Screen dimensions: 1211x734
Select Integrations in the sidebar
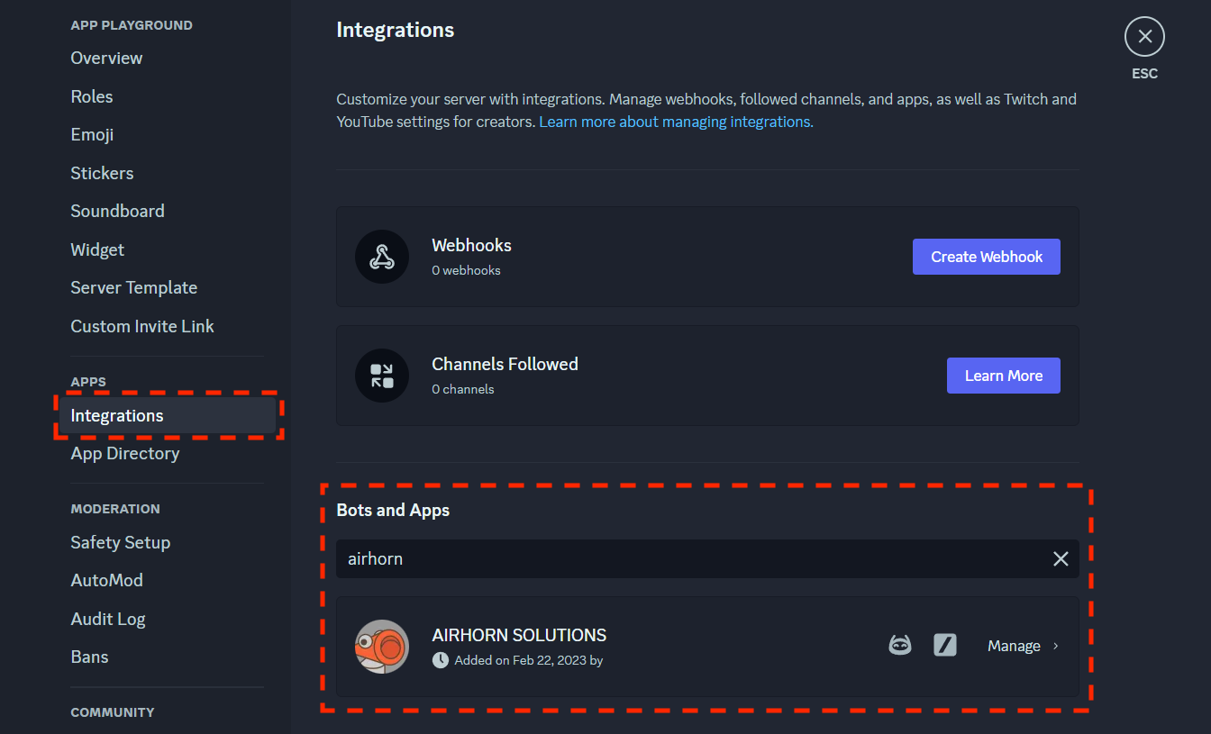point(168,415)
